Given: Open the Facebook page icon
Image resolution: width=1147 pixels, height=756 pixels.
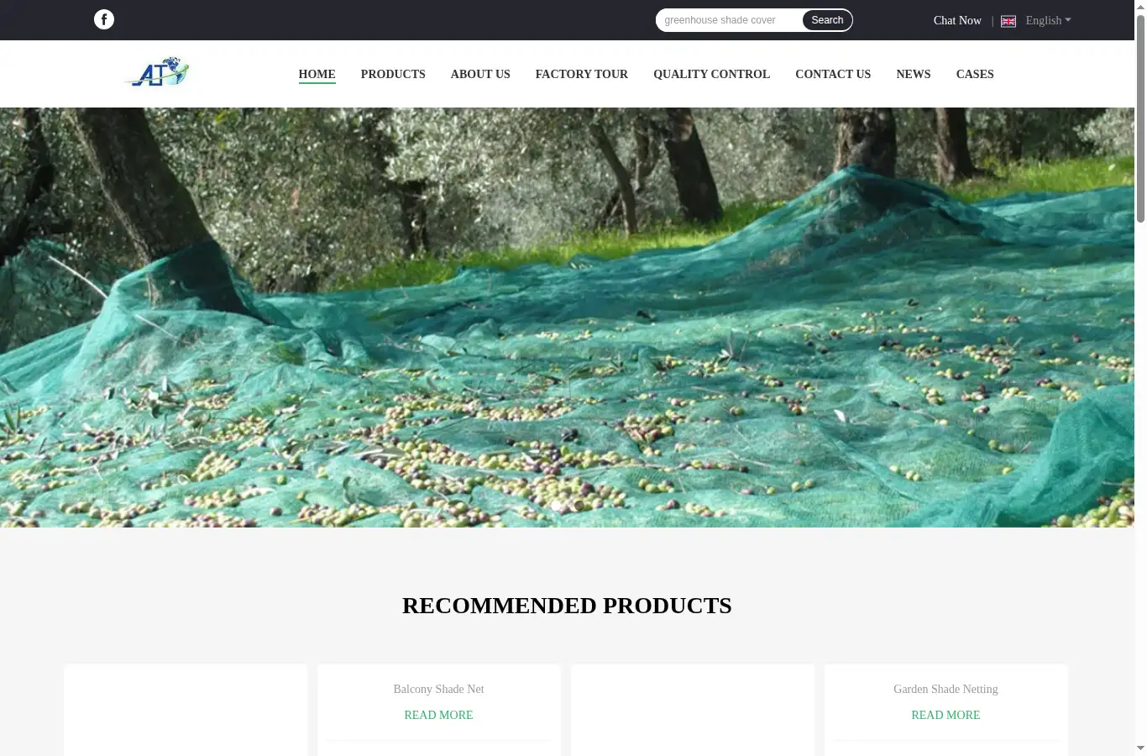Looking at the screenshot, I should [x=104, y=19].
